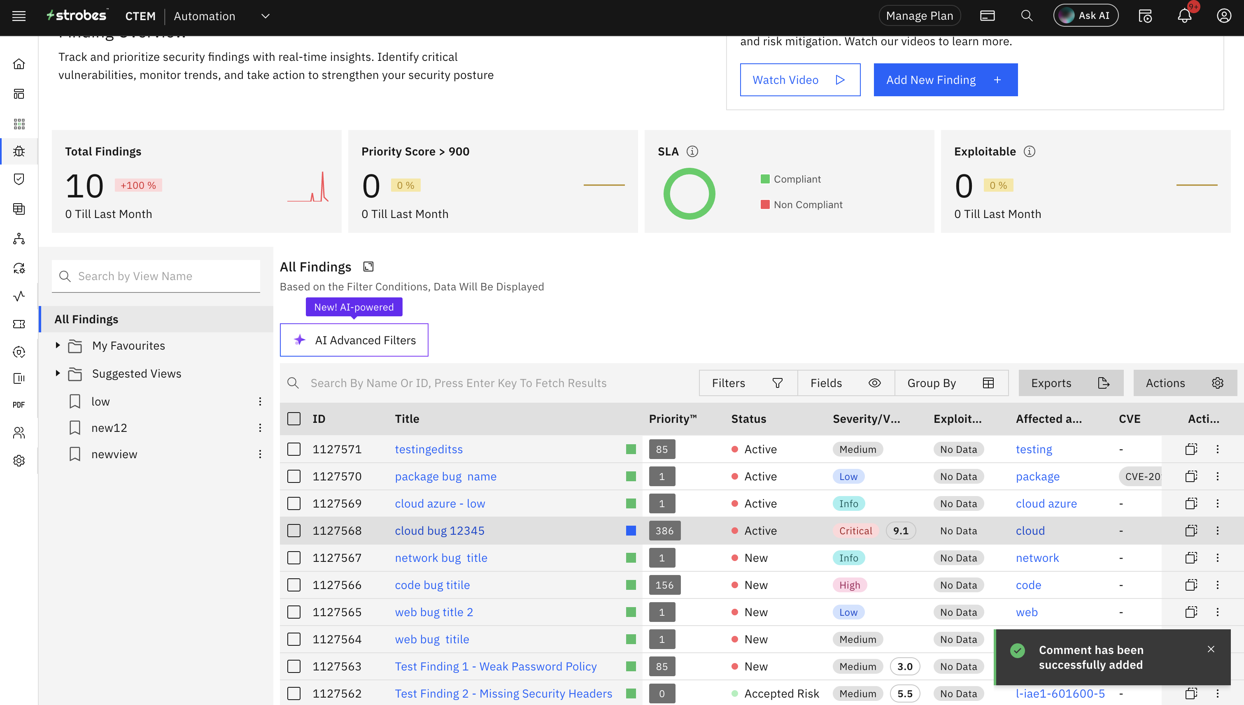Open the testingeditss finding link
The width and height of the screenshot is (1244, 705).
pyautogui.click(x=429, y=449)
